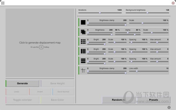Screen dimensions: 176x110
Task: Open the Presets list
Action: 153,100
